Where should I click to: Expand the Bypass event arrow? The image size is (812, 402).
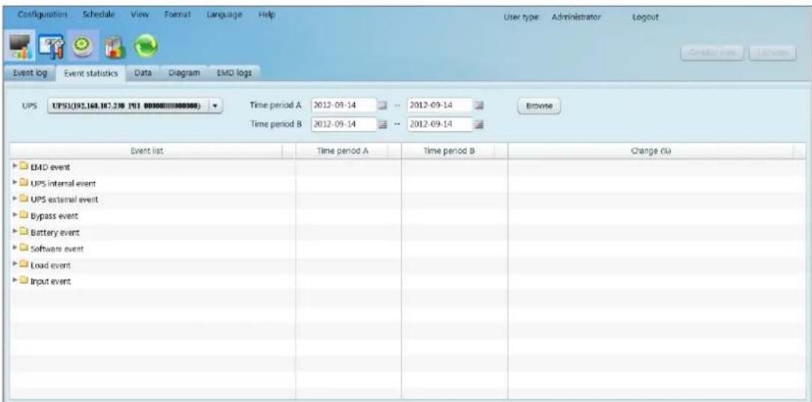[x=14, y=216]
